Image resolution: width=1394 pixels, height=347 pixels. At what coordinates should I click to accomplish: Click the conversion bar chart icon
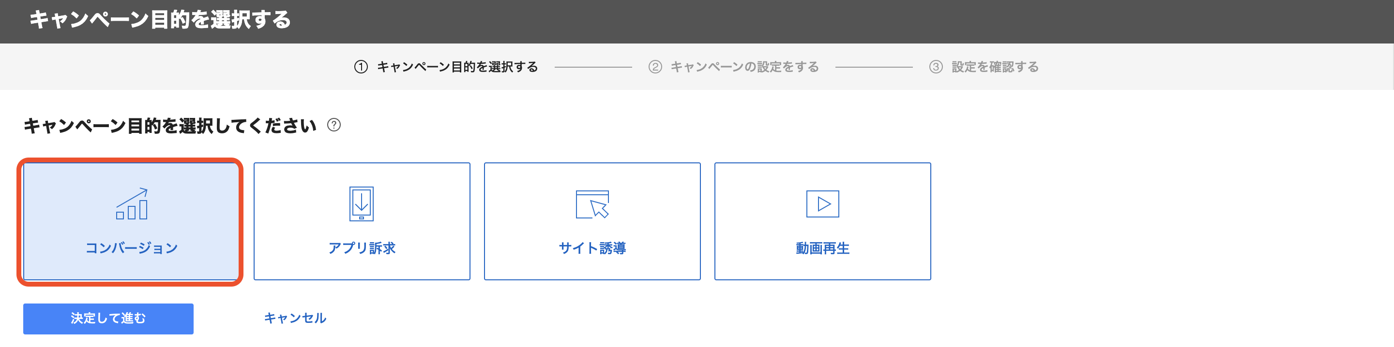click(x=132, y=204)
